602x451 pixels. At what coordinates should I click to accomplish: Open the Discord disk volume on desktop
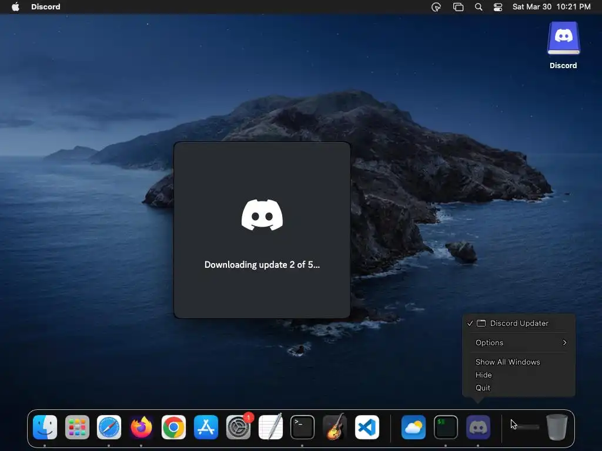pyautogui.click(x=563, y=38)
